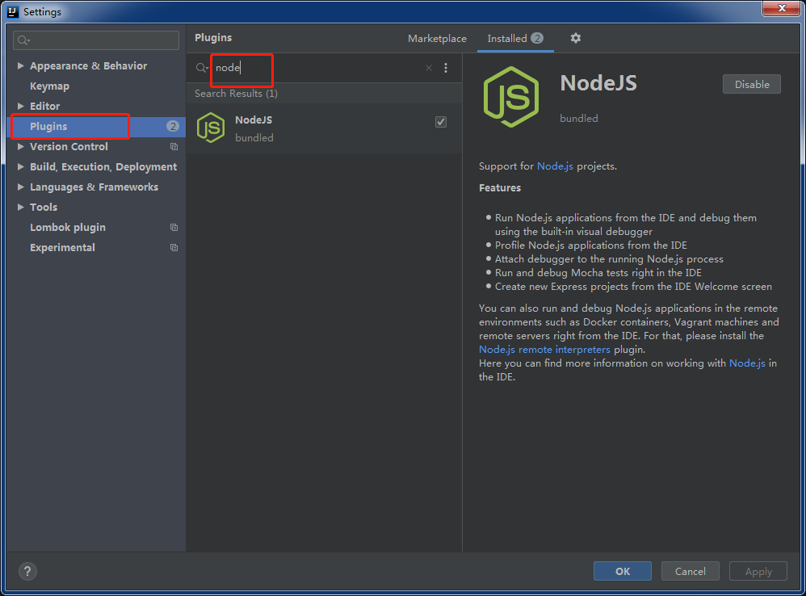This screenshot has width=806, height=596.
Task: Click the project-level icon next to Experimental
Action: [174, 248]
